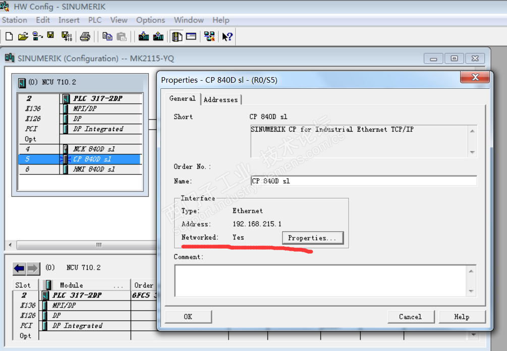
Task: Click the Paste toolbar icon
Action: click(122, 36)
